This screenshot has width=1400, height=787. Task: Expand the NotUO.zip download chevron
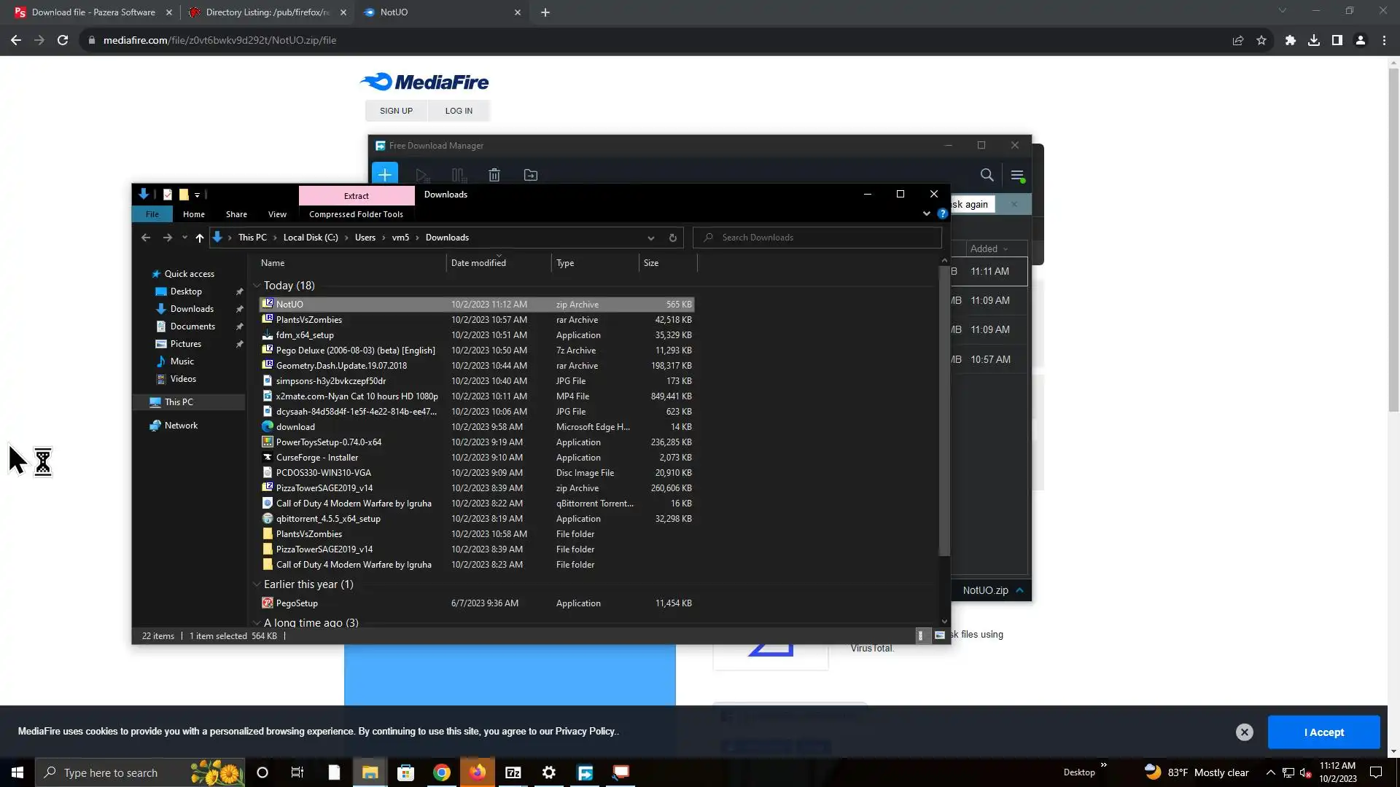(1019, 590)
